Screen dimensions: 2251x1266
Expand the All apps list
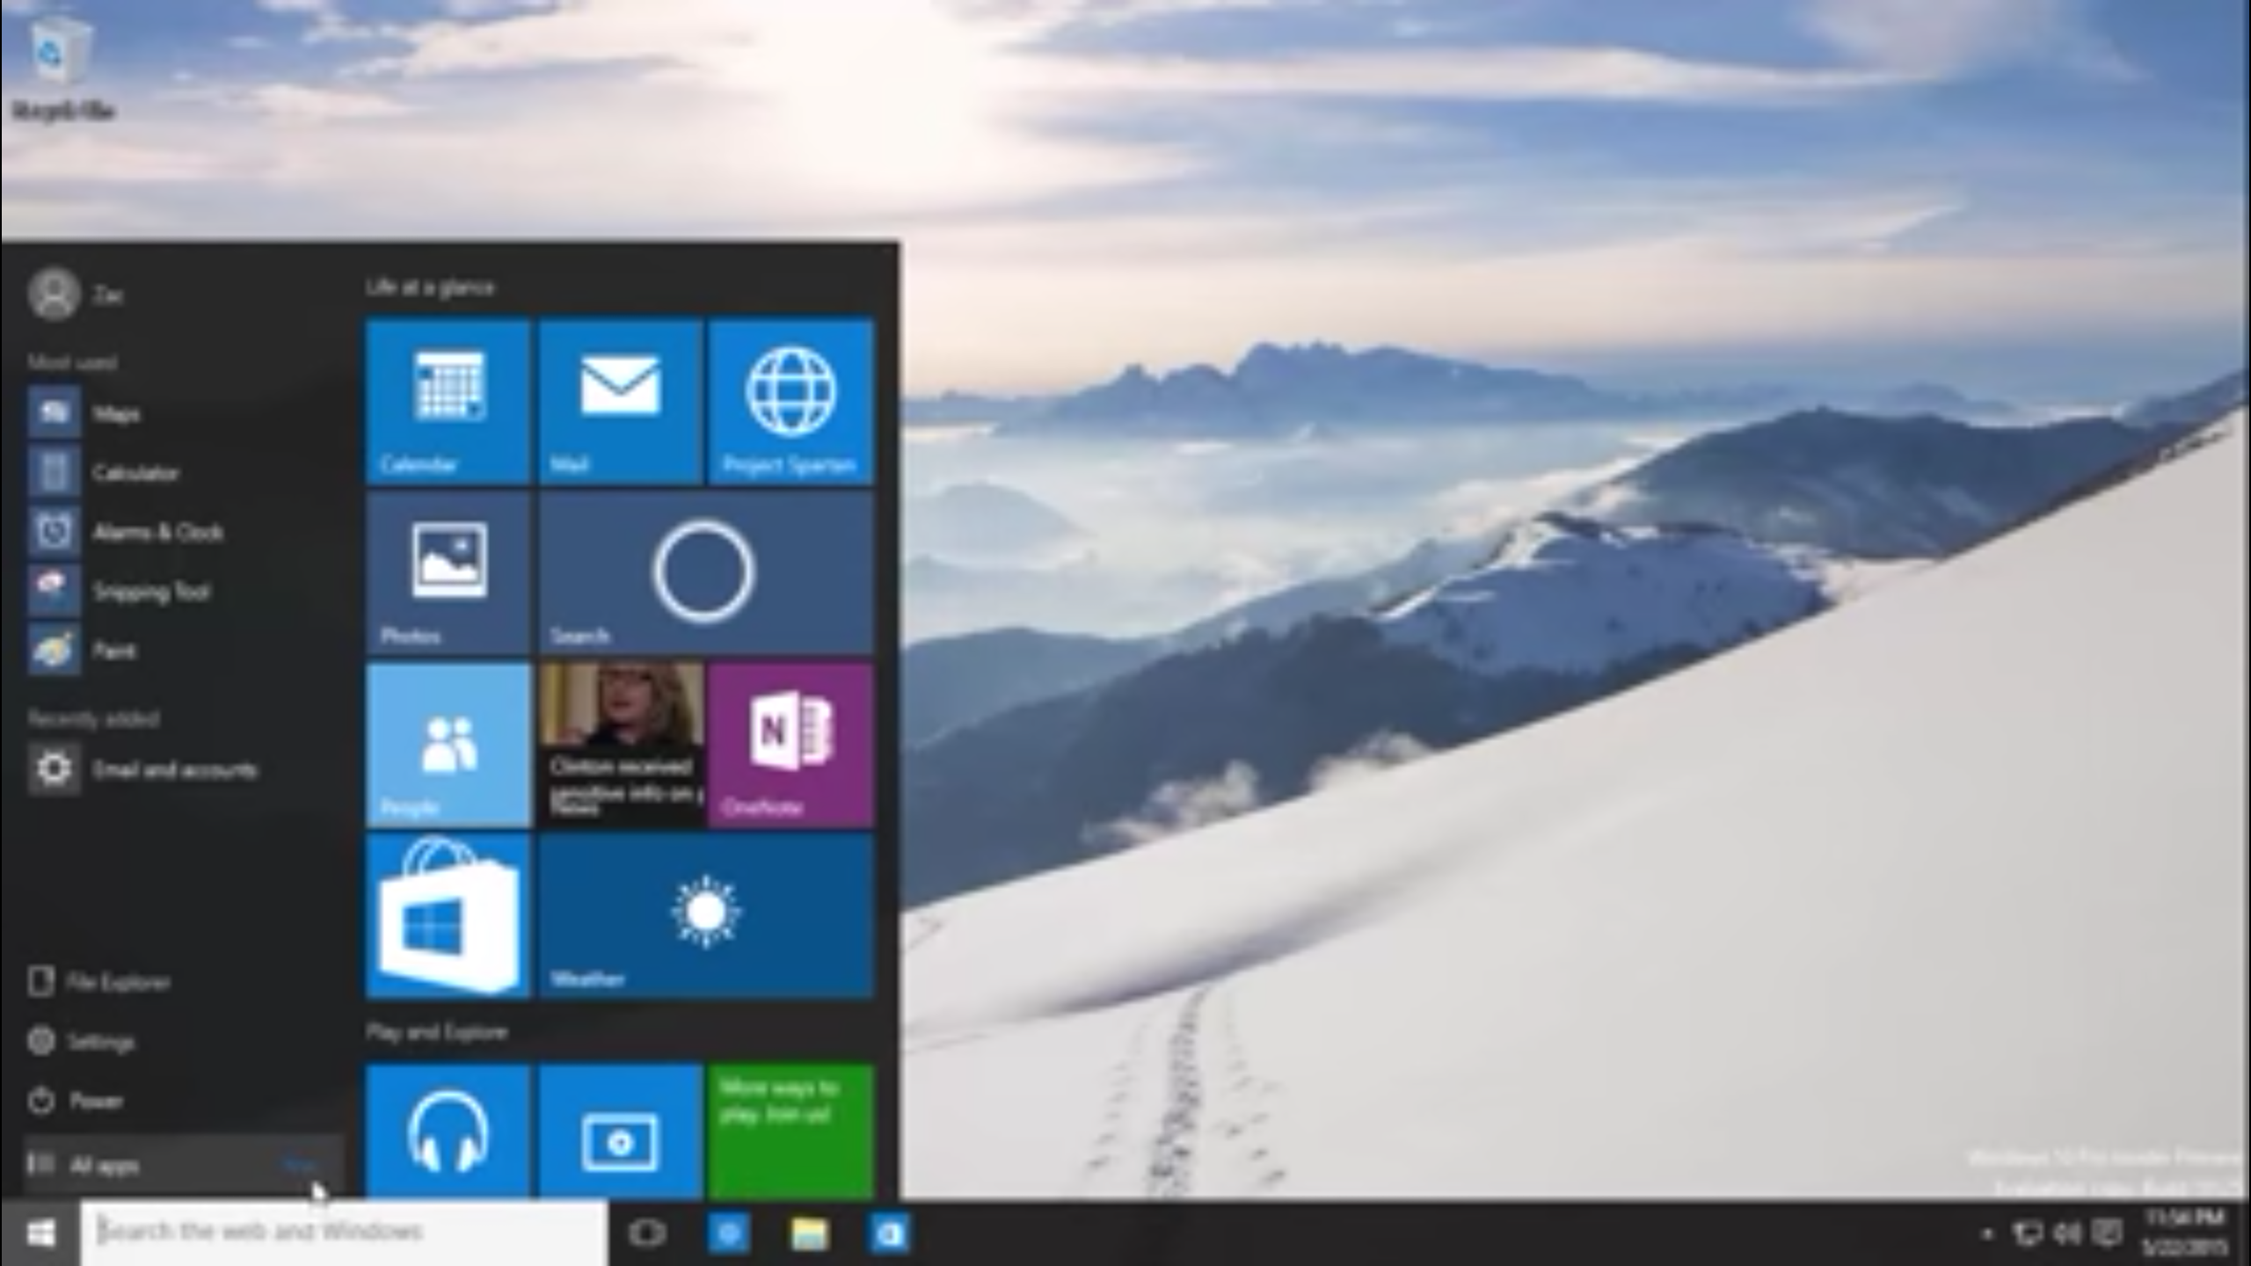coord(106,1166)
